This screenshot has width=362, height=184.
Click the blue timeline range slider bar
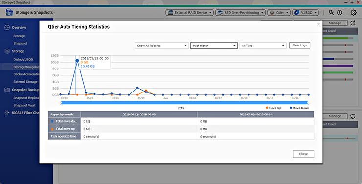pos(184,102)
